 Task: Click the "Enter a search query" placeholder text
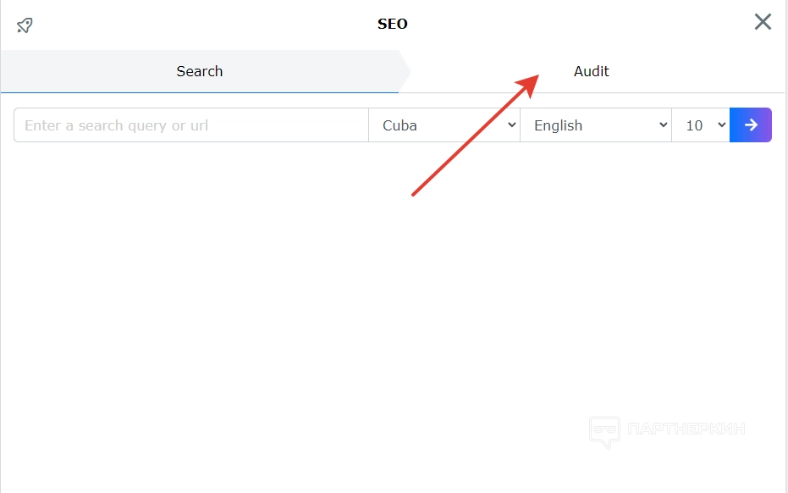[116, 125]
